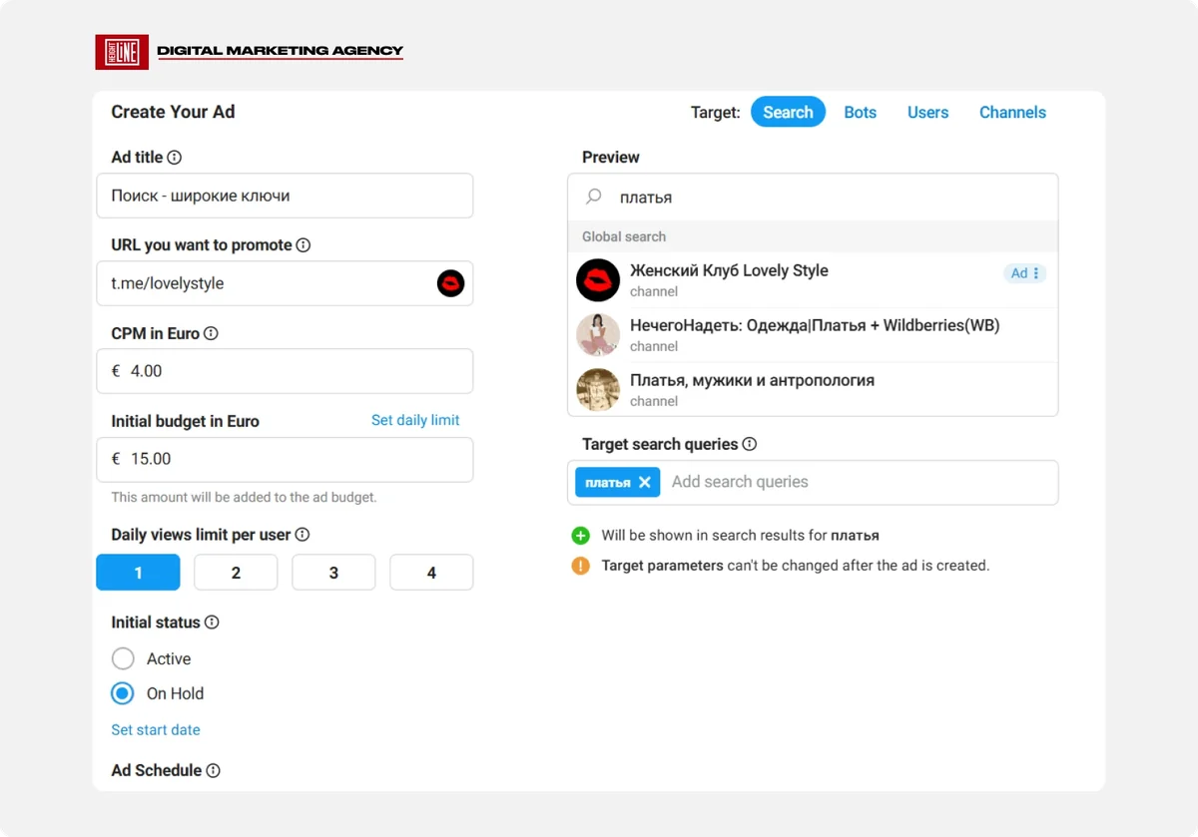Click the Платья, мужики и антропология avatar
Image resolution: width=1198 pixels, height=837 pixels.
[598, 390]
